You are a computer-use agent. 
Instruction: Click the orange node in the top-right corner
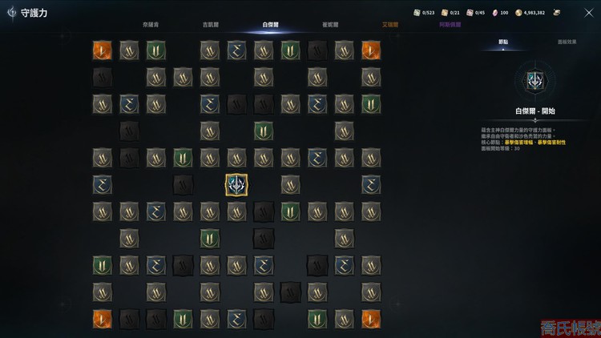[x=371, y=50]
